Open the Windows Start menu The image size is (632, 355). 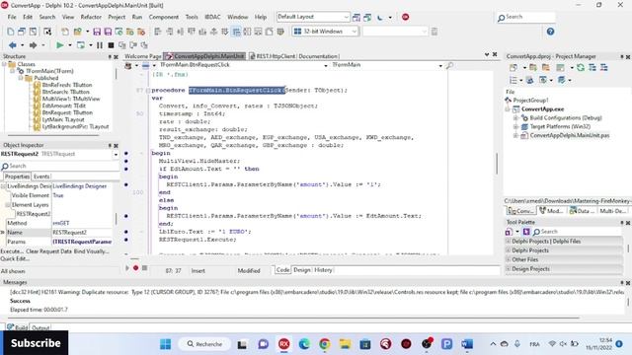pos(165,344)
